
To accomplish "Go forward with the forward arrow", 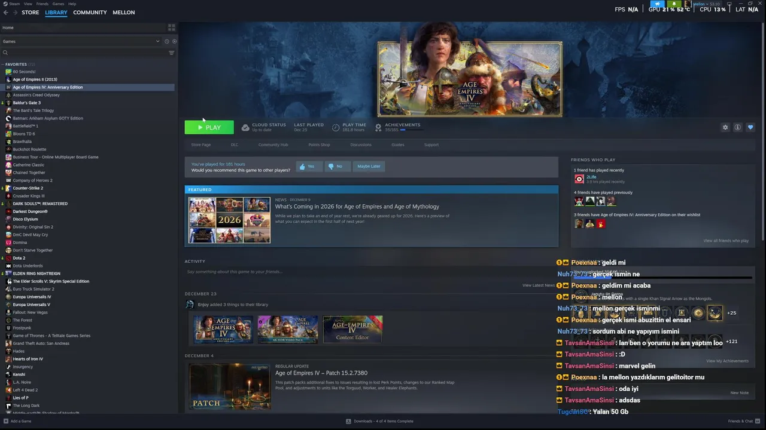I will click(x=14, y=13).
